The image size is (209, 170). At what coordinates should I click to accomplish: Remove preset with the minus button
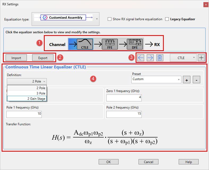(x=196, y=79)
